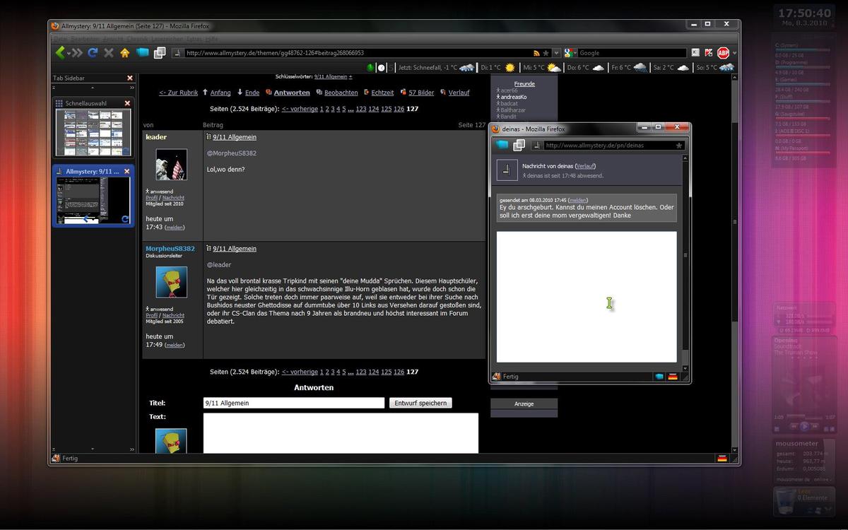Viewport: 848px width, 530px height.
Task: Click the music player progress slider widget
Action: click(x=804, y=417)
